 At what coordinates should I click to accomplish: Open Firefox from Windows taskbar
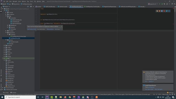(x=65, y=97)
